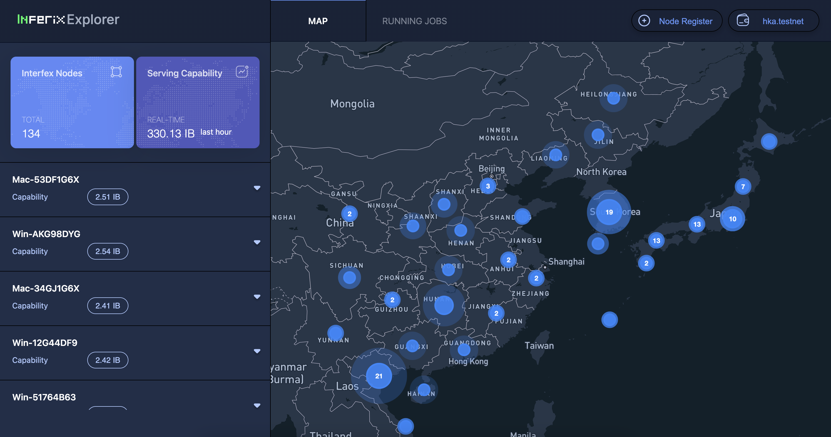Expand the Win-51764B63 node entry

tap(257, 405)
